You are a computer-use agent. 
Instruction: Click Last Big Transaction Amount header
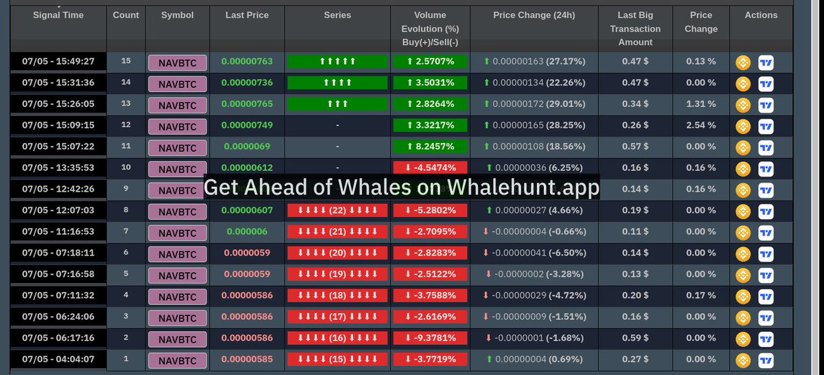[x=635, y=28]
